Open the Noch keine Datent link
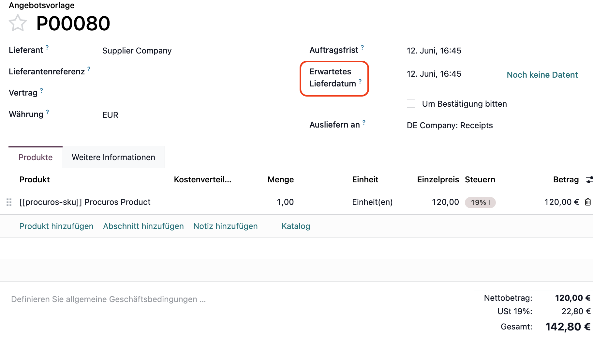Viewport: 593px width, 351px height. click(542, 75)
